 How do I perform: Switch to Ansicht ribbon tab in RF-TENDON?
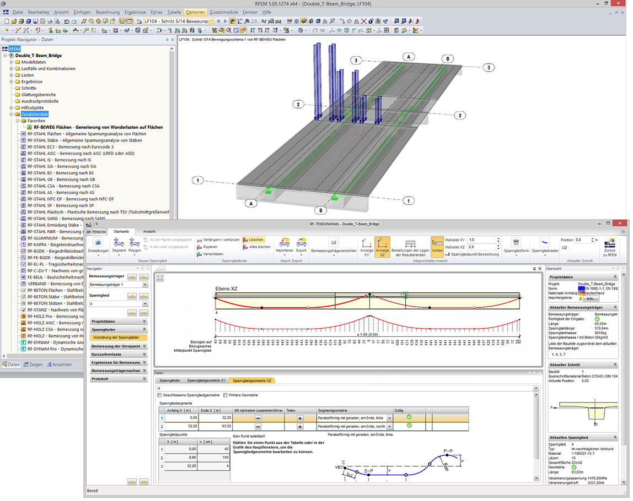pos(149,232)
